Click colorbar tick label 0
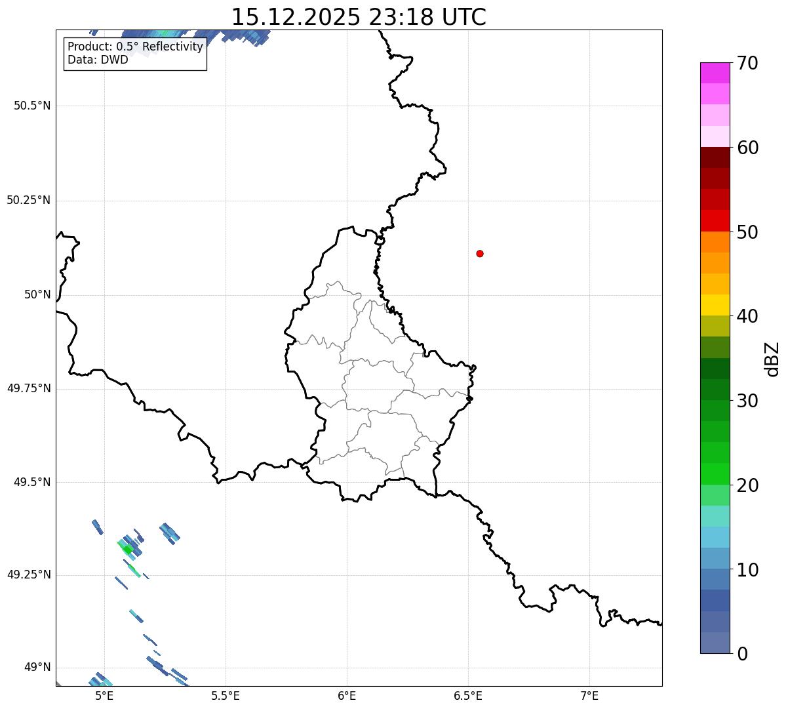The height and width of the screenshot is (709, 788). [x=741, y=654]
